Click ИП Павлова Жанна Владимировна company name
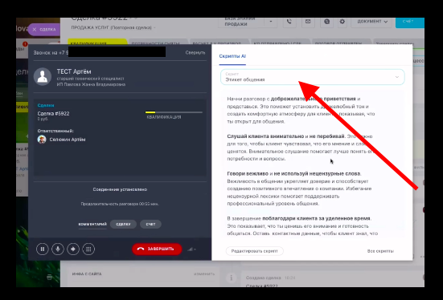The width and height of the screenshot is (443, 300). (x=91, y=84)
